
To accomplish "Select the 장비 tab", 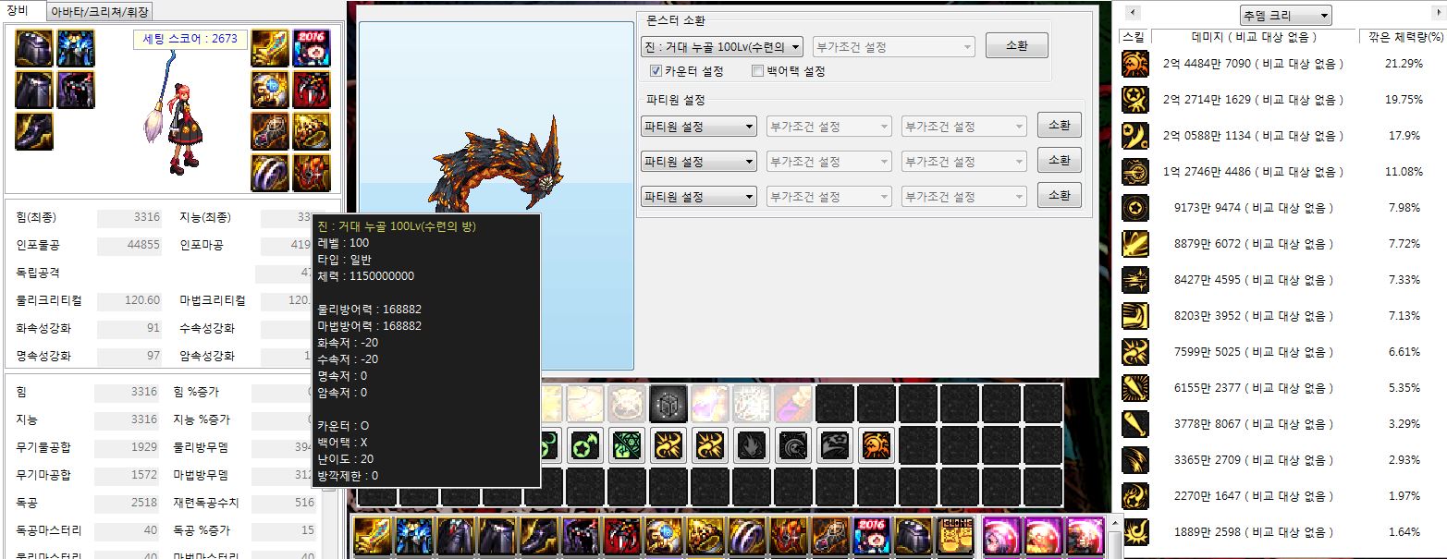I will point(18,11).
